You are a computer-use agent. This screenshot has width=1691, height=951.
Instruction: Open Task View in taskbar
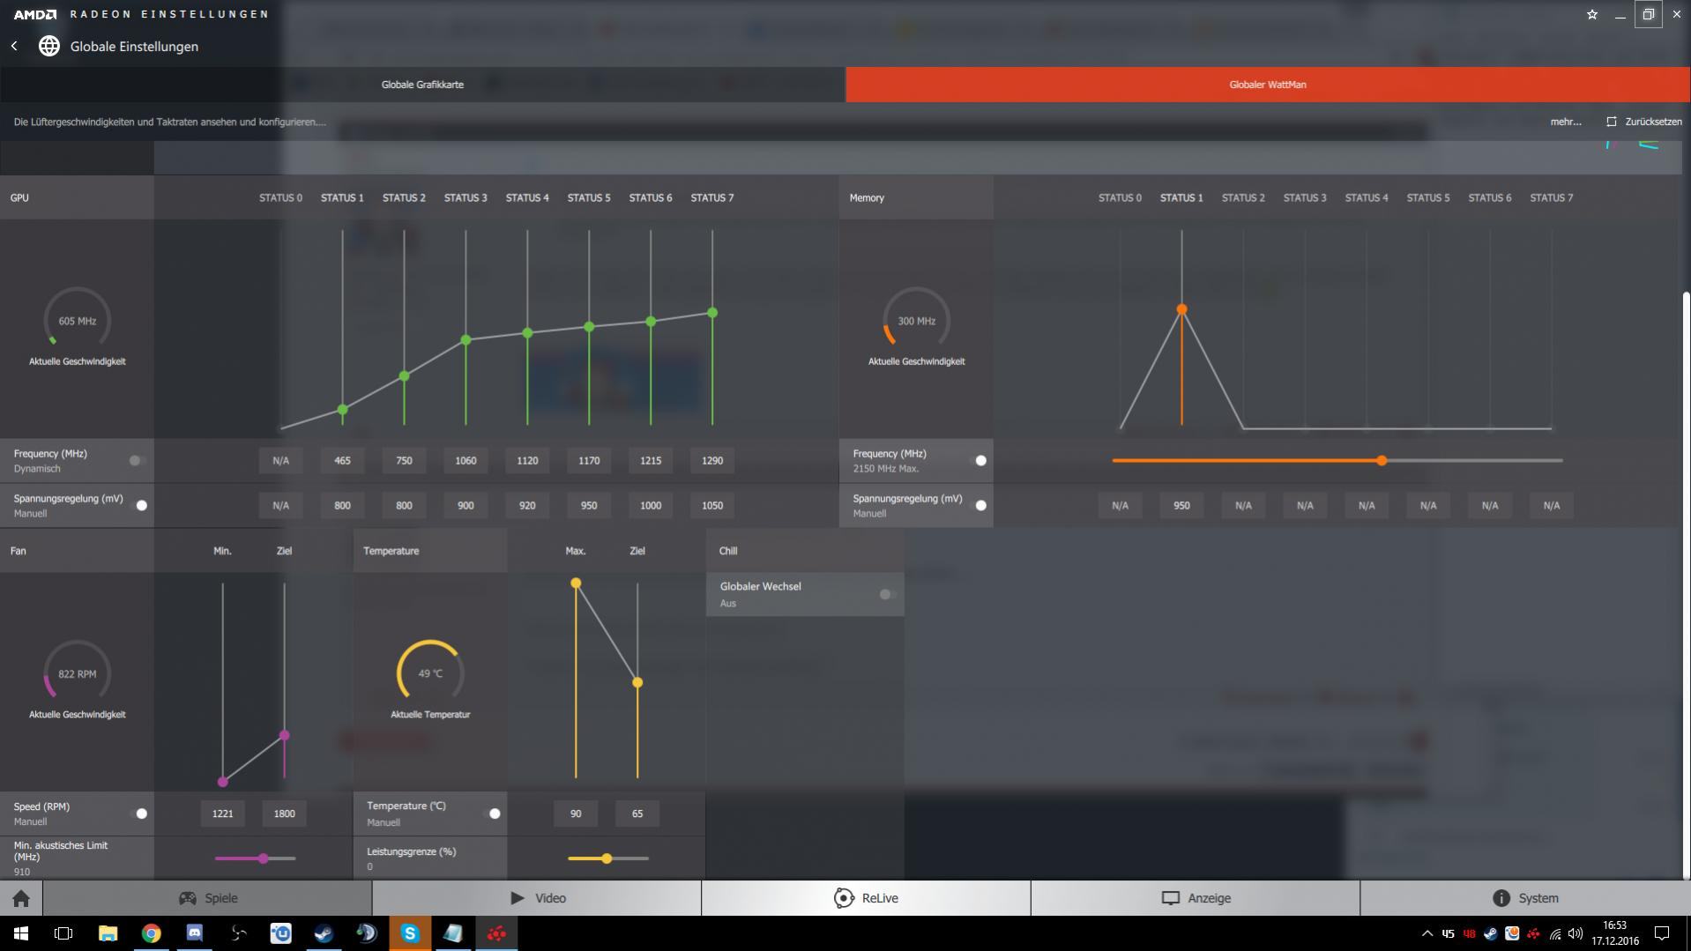tap(63, 933)
